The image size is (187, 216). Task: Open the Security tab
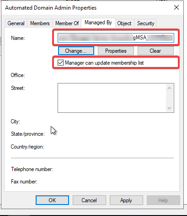145,23
